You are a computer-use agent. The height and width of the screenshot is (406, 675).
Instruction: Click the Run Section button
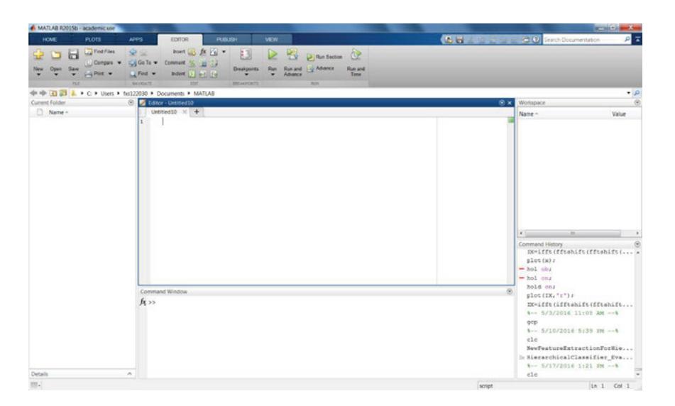[324, 57]
